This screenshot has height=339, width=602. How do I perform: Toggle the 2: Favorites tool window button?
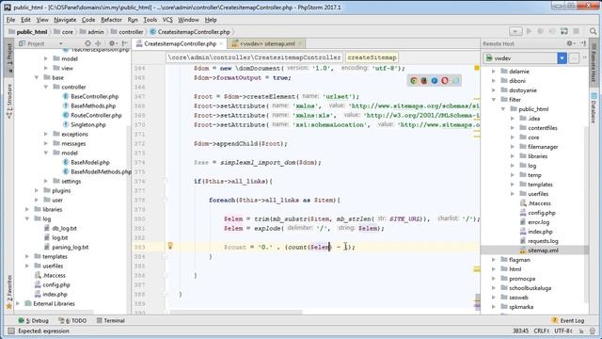coord(9,292)
